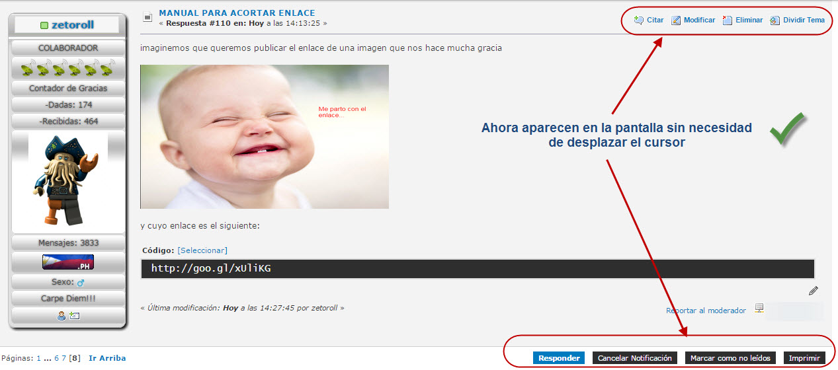Click the [Seleccionar] code link

202,250
